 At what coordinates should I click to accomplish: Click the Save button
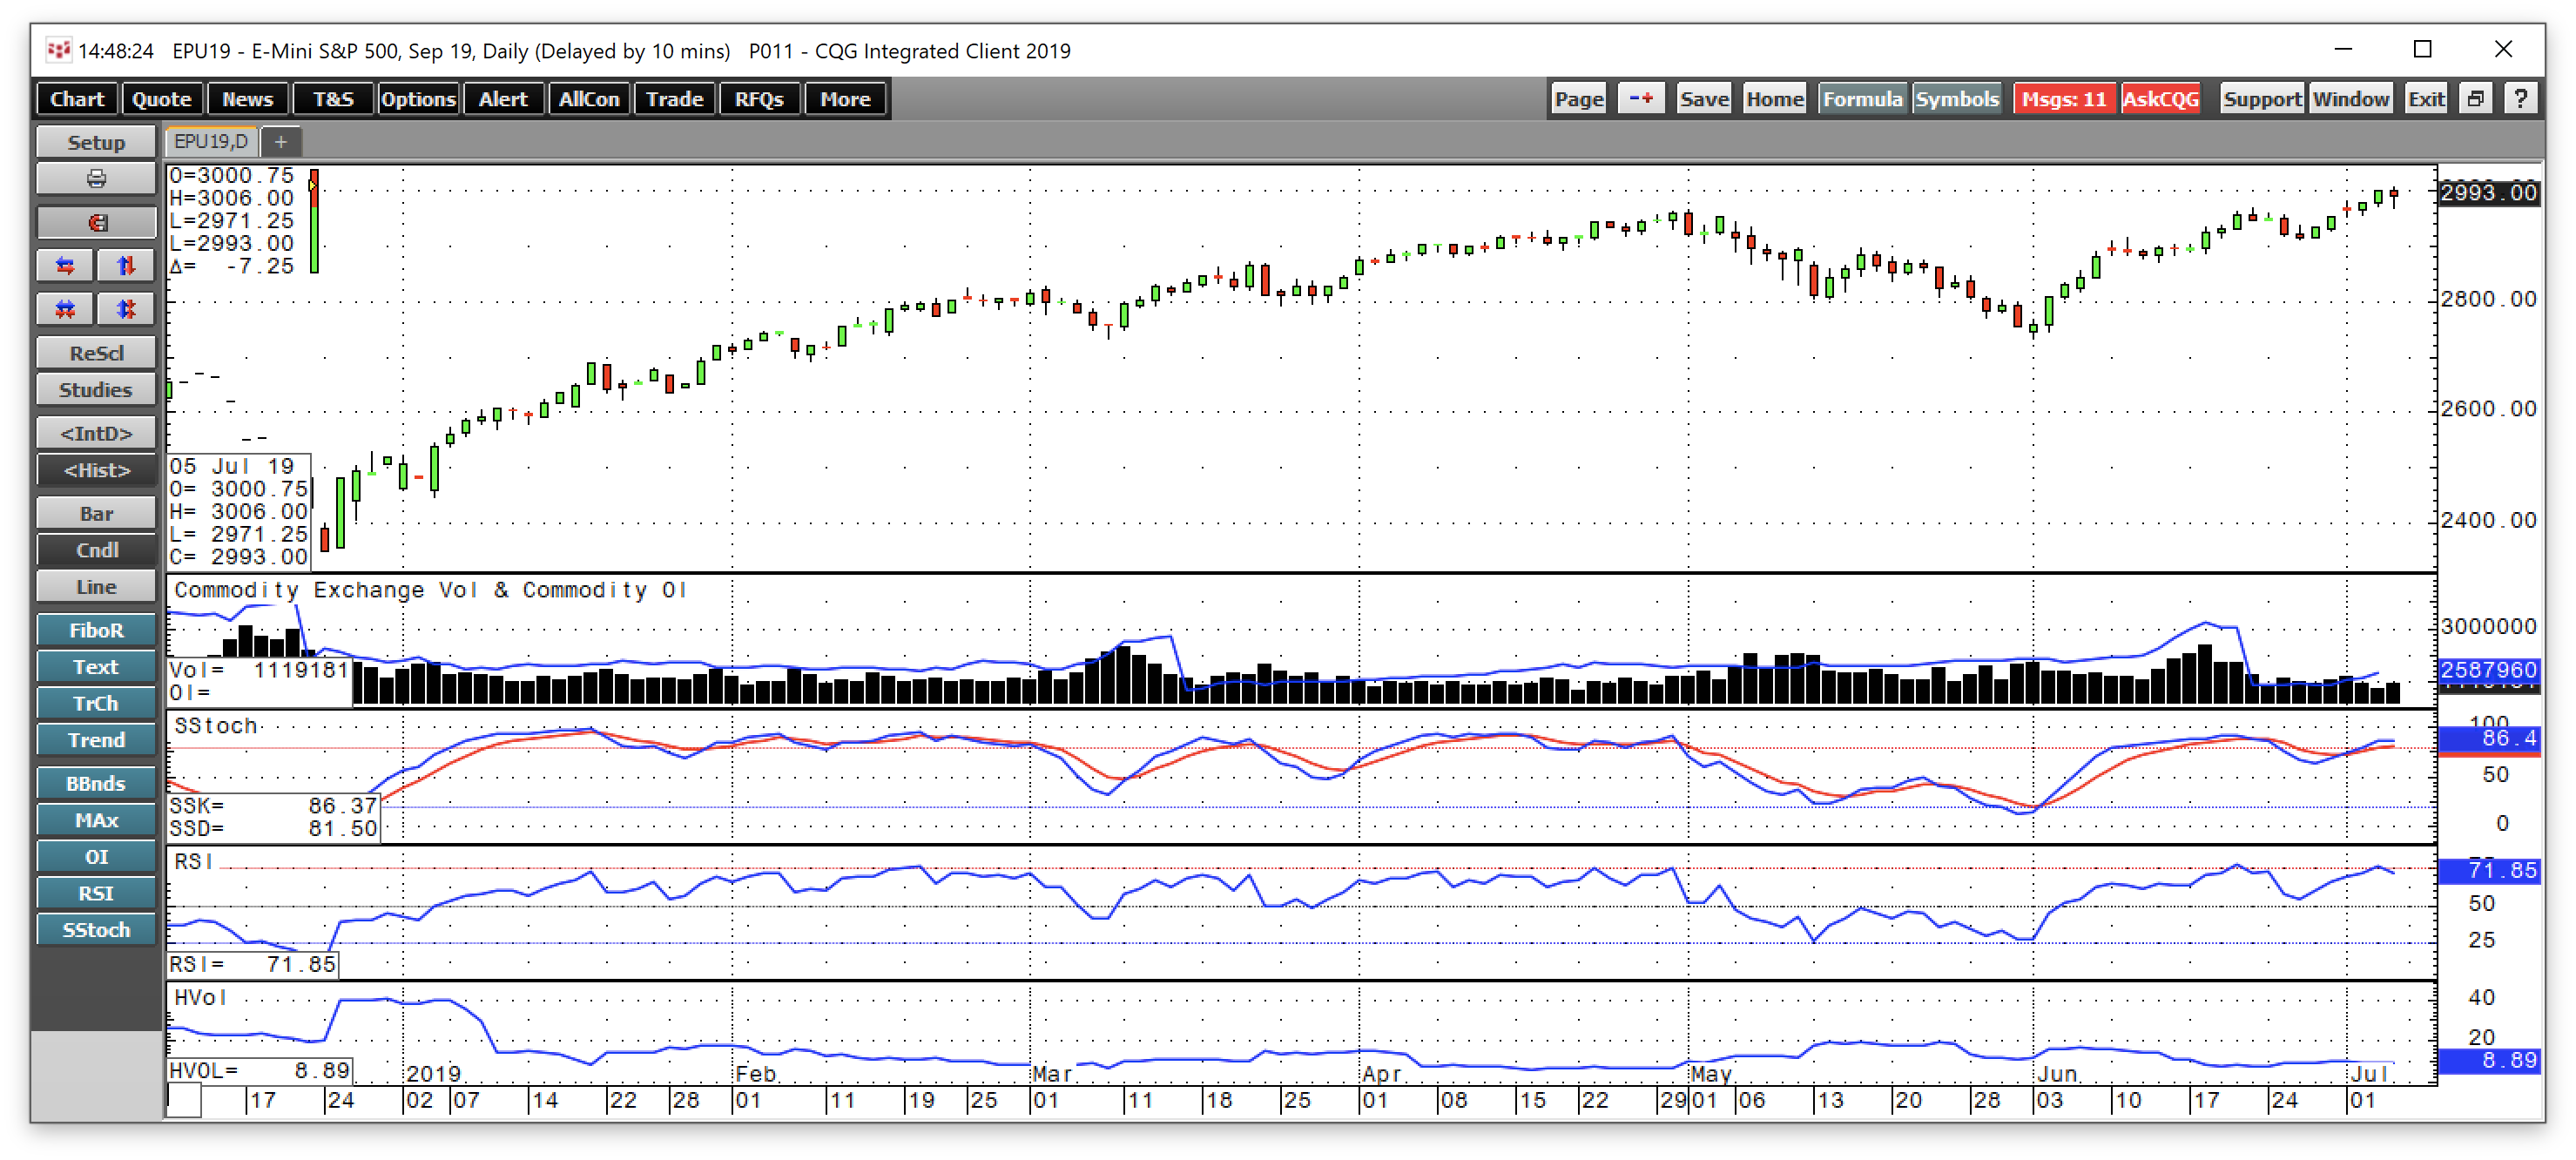1704,99
